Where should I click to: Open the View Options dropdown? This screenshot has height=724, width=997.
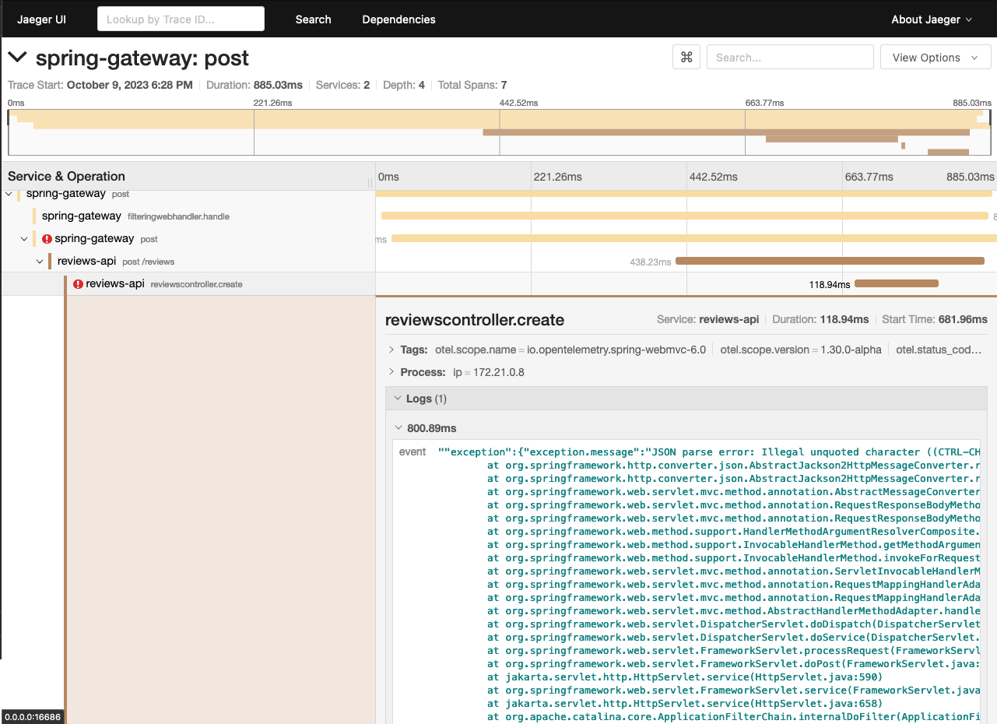tap(936, 58)
